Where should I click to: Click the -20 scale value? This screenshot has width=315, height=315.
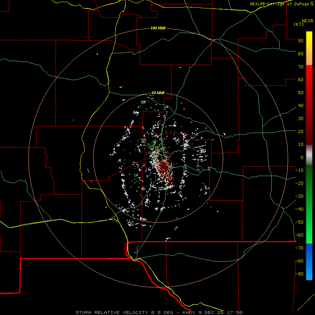299,183
